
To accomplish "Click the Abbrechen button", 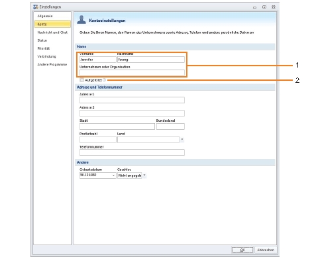I will 266,250.
